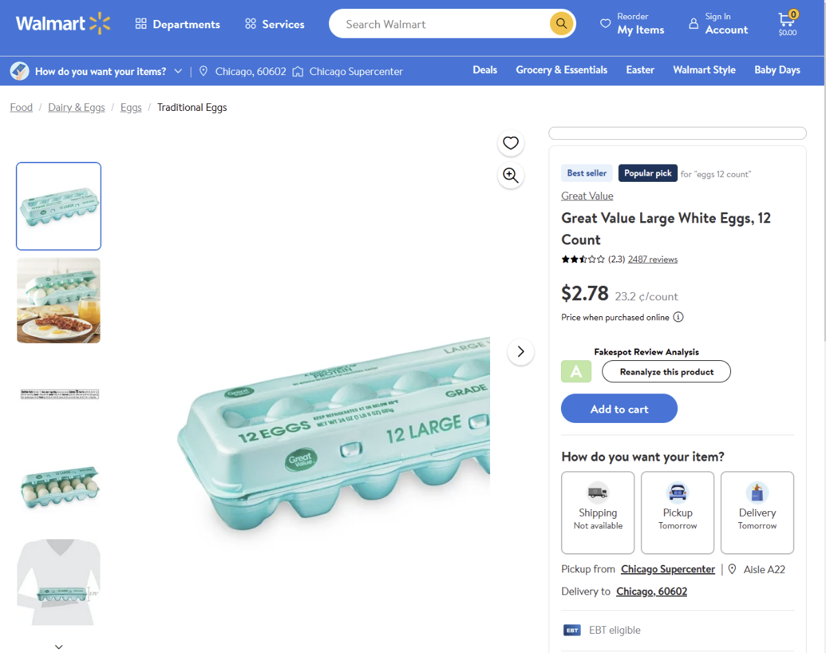Select the Pickup Tomorrow option
The width and height of the screenshot is (826, 653).
[x=677, y=512]
